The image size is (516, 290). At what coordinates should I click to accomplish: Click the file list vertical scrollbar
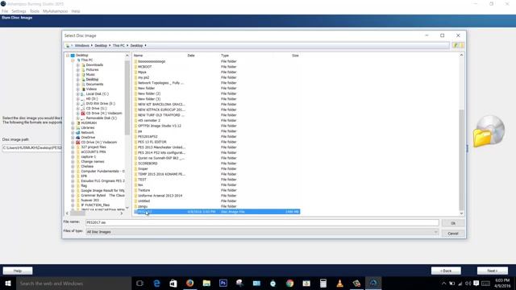461,159
